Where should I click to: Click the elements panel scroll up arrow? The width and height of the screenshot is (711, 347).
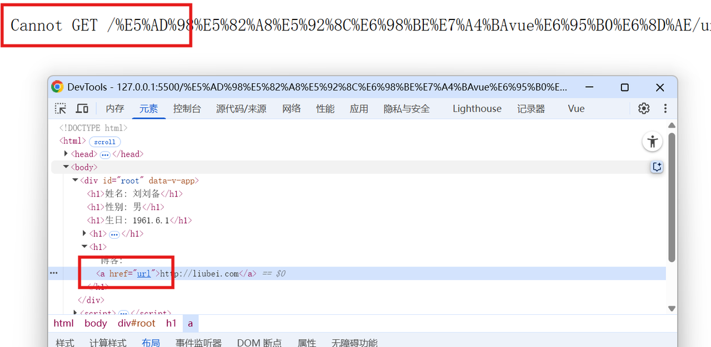(x=672, y=126)
